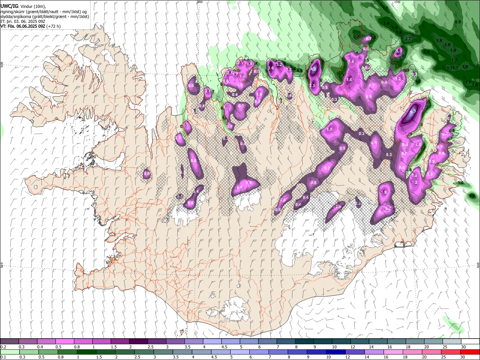480x360 pixels.
Task: Select the darkest green 1 rain-scale swatch
Action: tap(87, 352)
